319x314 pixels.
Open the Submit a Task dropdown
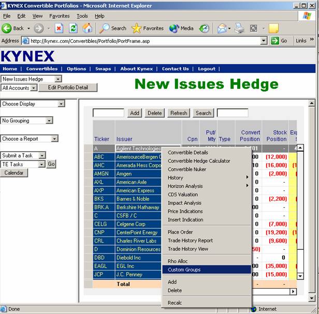42,156
